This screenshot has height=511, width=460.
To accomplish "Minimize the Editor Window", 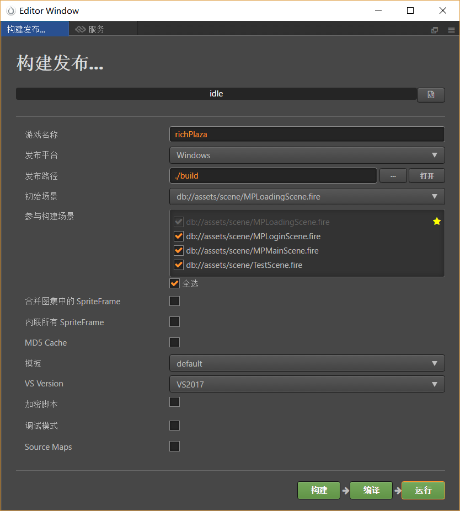I will click(x=378, y=10).
